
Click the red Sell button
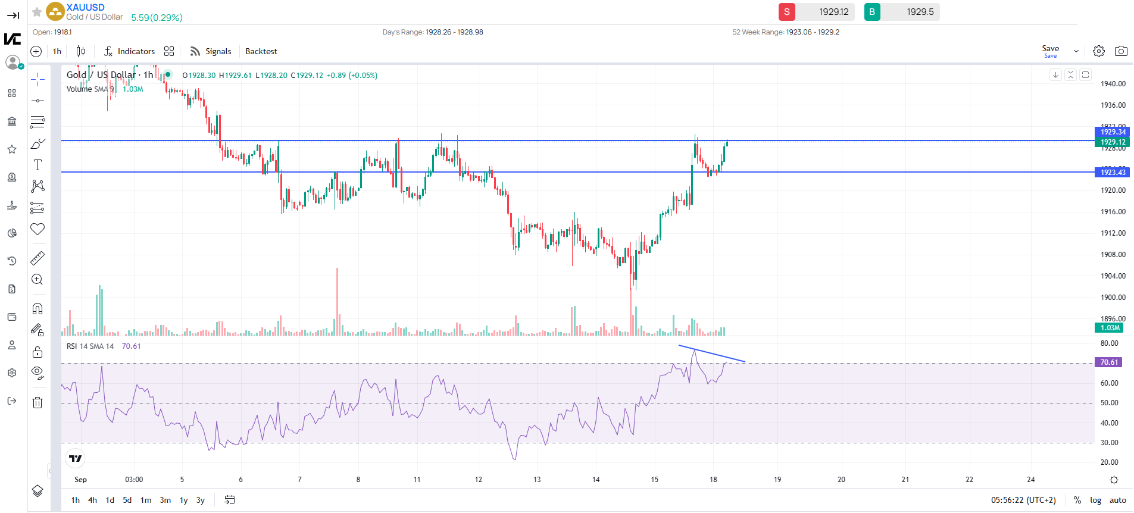787,12
